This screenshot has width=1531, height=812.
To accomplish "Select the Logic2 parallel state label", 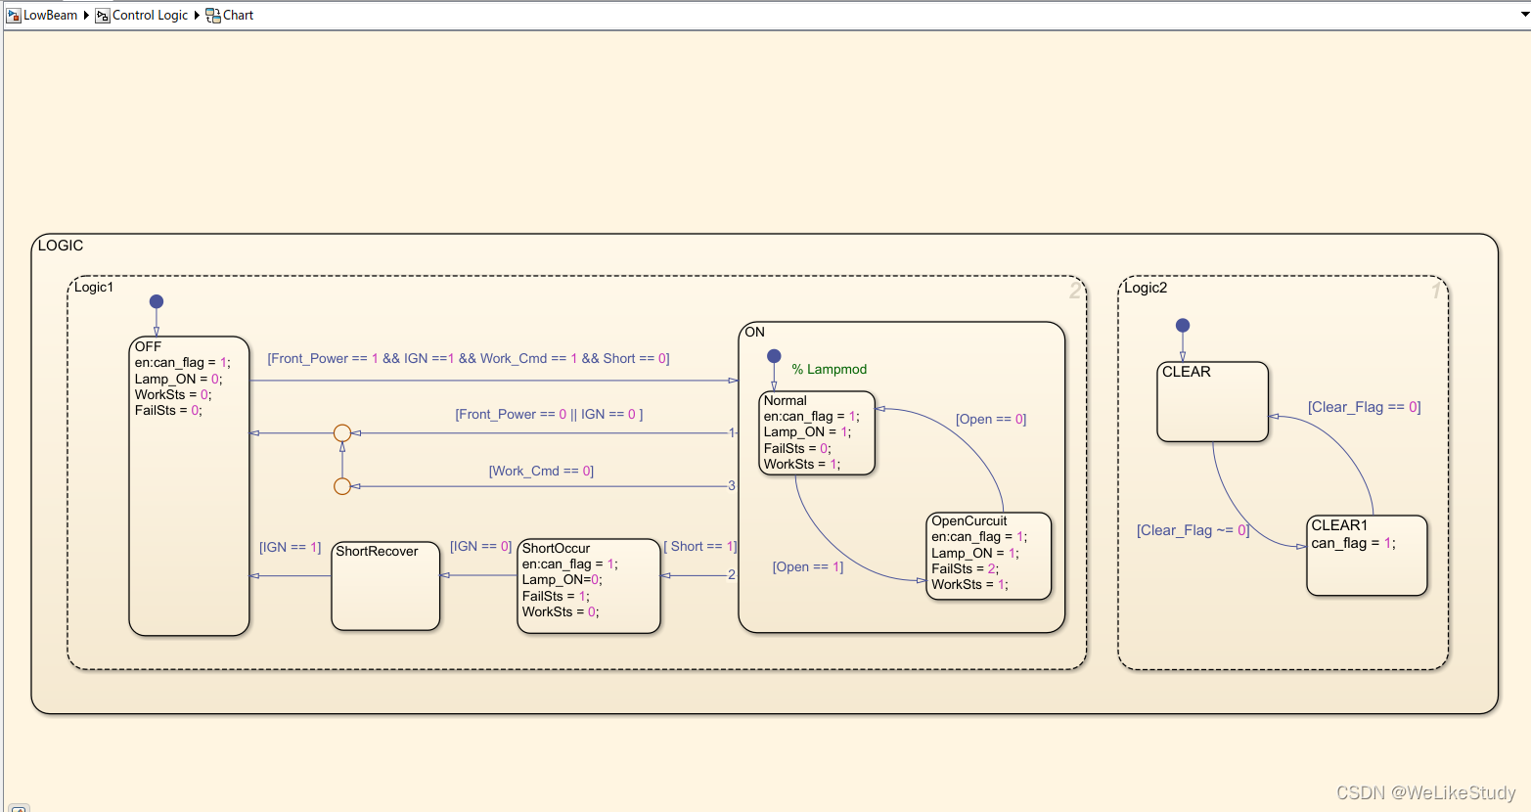I will [1146, 288].
